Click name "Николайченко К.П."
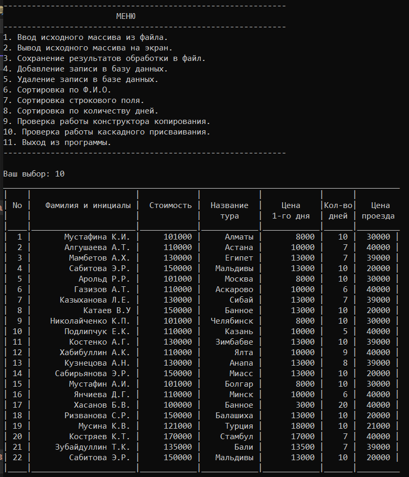Image resolution: width=409 pixels, height=477 pixels. (x=90, y=321)
